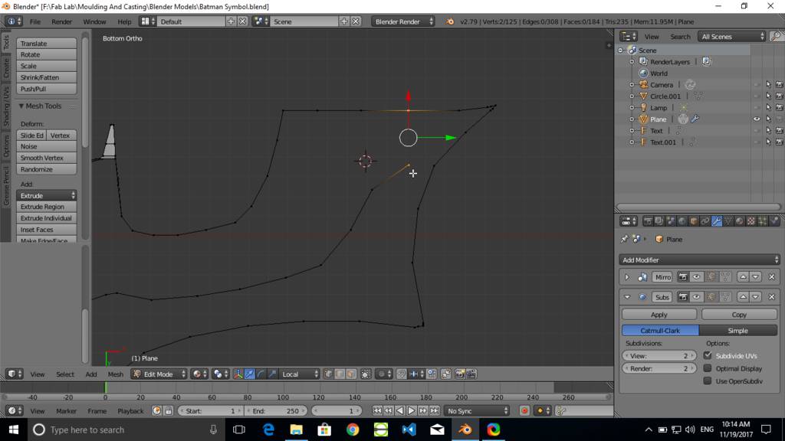This screenshot has height=441, width=785.
Task: Remove the Subsurf modifier with X
Action: click(771, 297)
